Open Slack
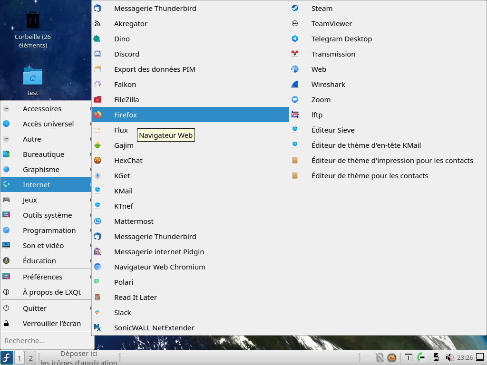Viewport: 487px width, 365px height. (x=190, y=313)
